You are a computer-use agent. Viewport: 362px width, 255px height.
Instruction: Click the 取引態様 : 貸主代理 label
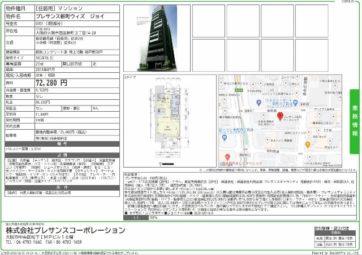point(331,228)
